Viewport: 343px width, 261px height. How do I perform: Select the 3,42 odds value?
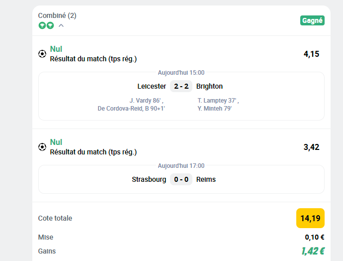click(x=311, y=147)
